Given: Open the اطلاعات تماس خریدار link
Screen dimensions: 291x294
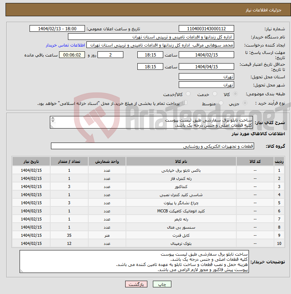Looking at the screenshot, I should click(65, 45).
